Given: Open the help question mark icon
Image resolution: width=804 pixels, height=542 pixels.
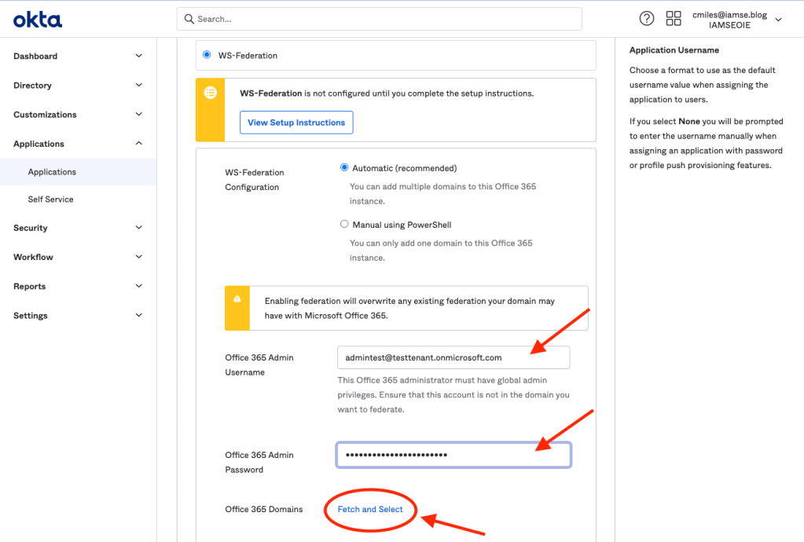Looking at the screenshot, I should 647,18.
